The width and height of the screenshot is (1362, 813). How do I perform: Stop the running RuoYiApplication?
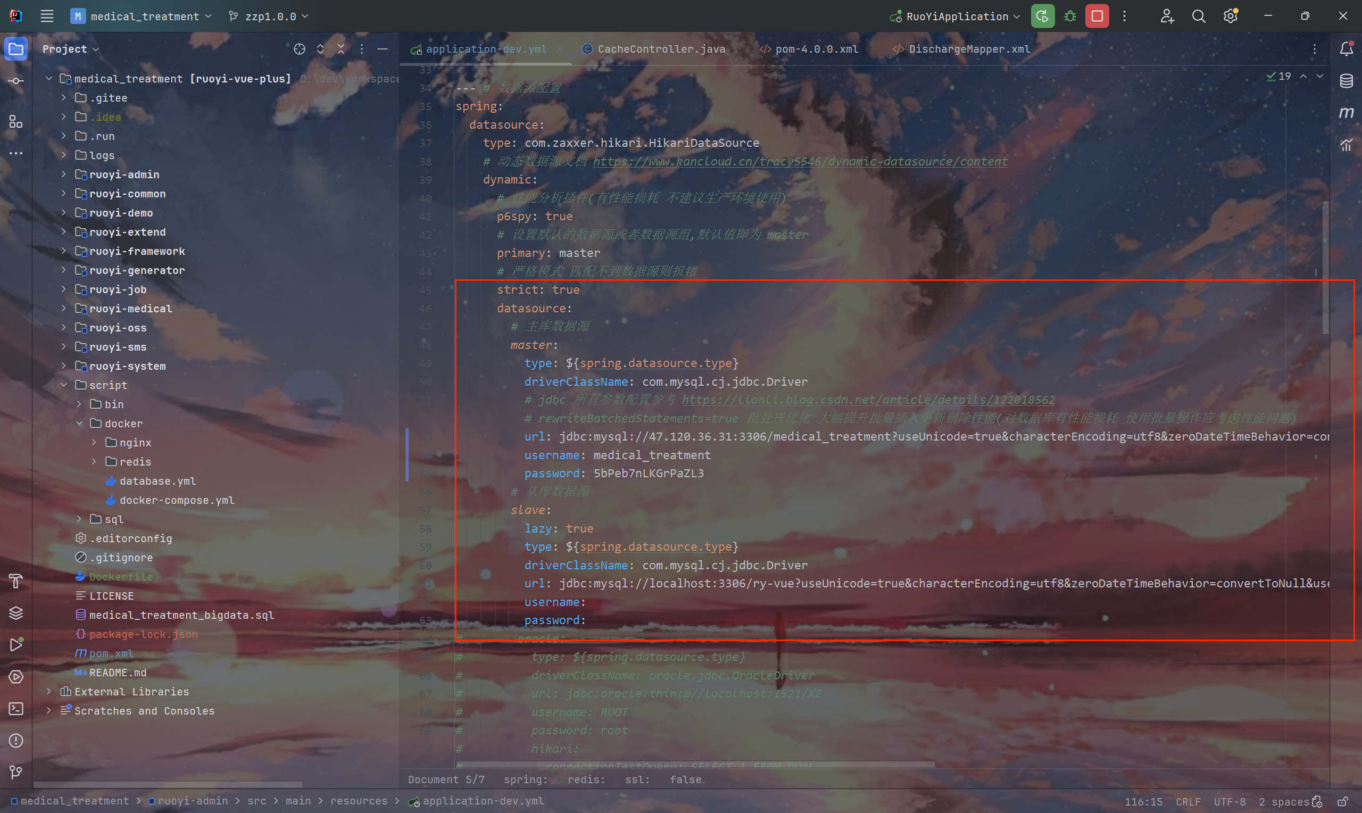1097,16
